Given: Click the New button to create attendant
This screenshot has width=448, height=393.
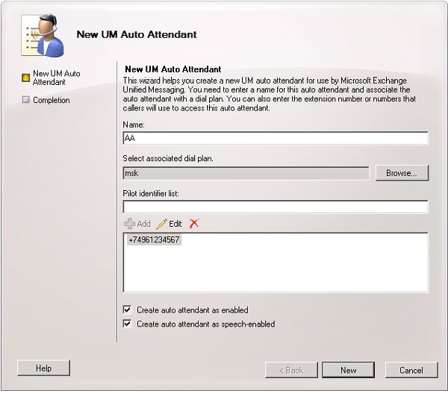Looking at the screenshot, I should point(348,370).
